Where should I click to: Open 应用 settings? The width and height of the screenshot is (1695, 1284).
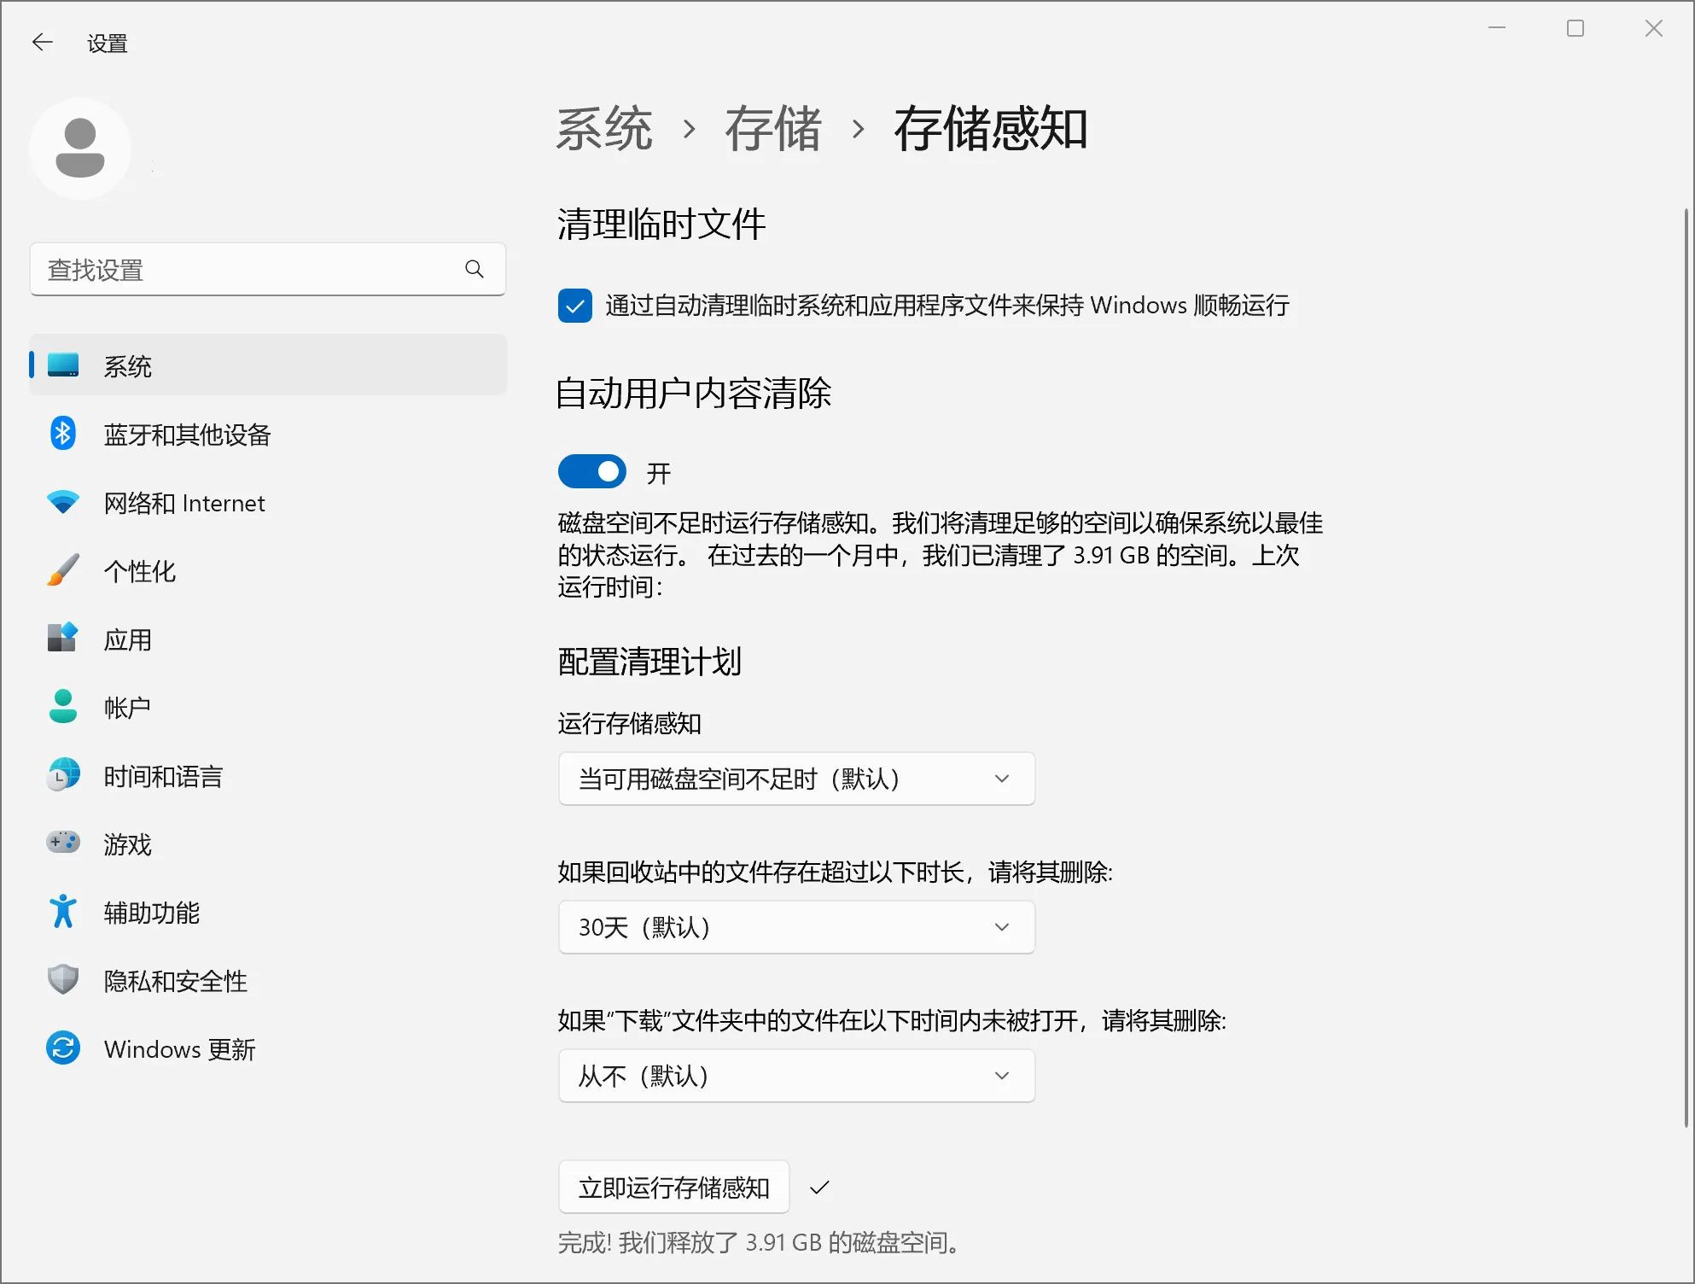268,639
